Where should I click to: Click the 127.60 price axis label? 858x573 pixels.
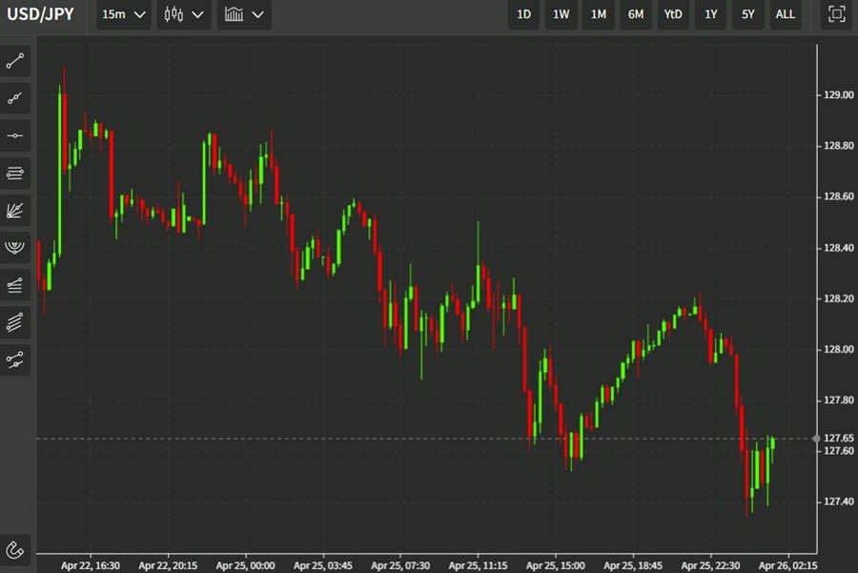838,451
